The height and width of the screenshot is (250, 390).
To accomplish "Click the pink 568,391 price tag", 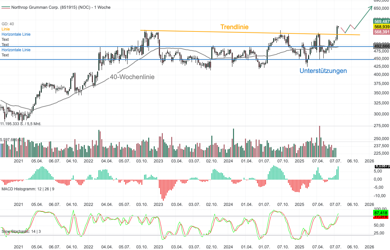I will pos(382,32).
